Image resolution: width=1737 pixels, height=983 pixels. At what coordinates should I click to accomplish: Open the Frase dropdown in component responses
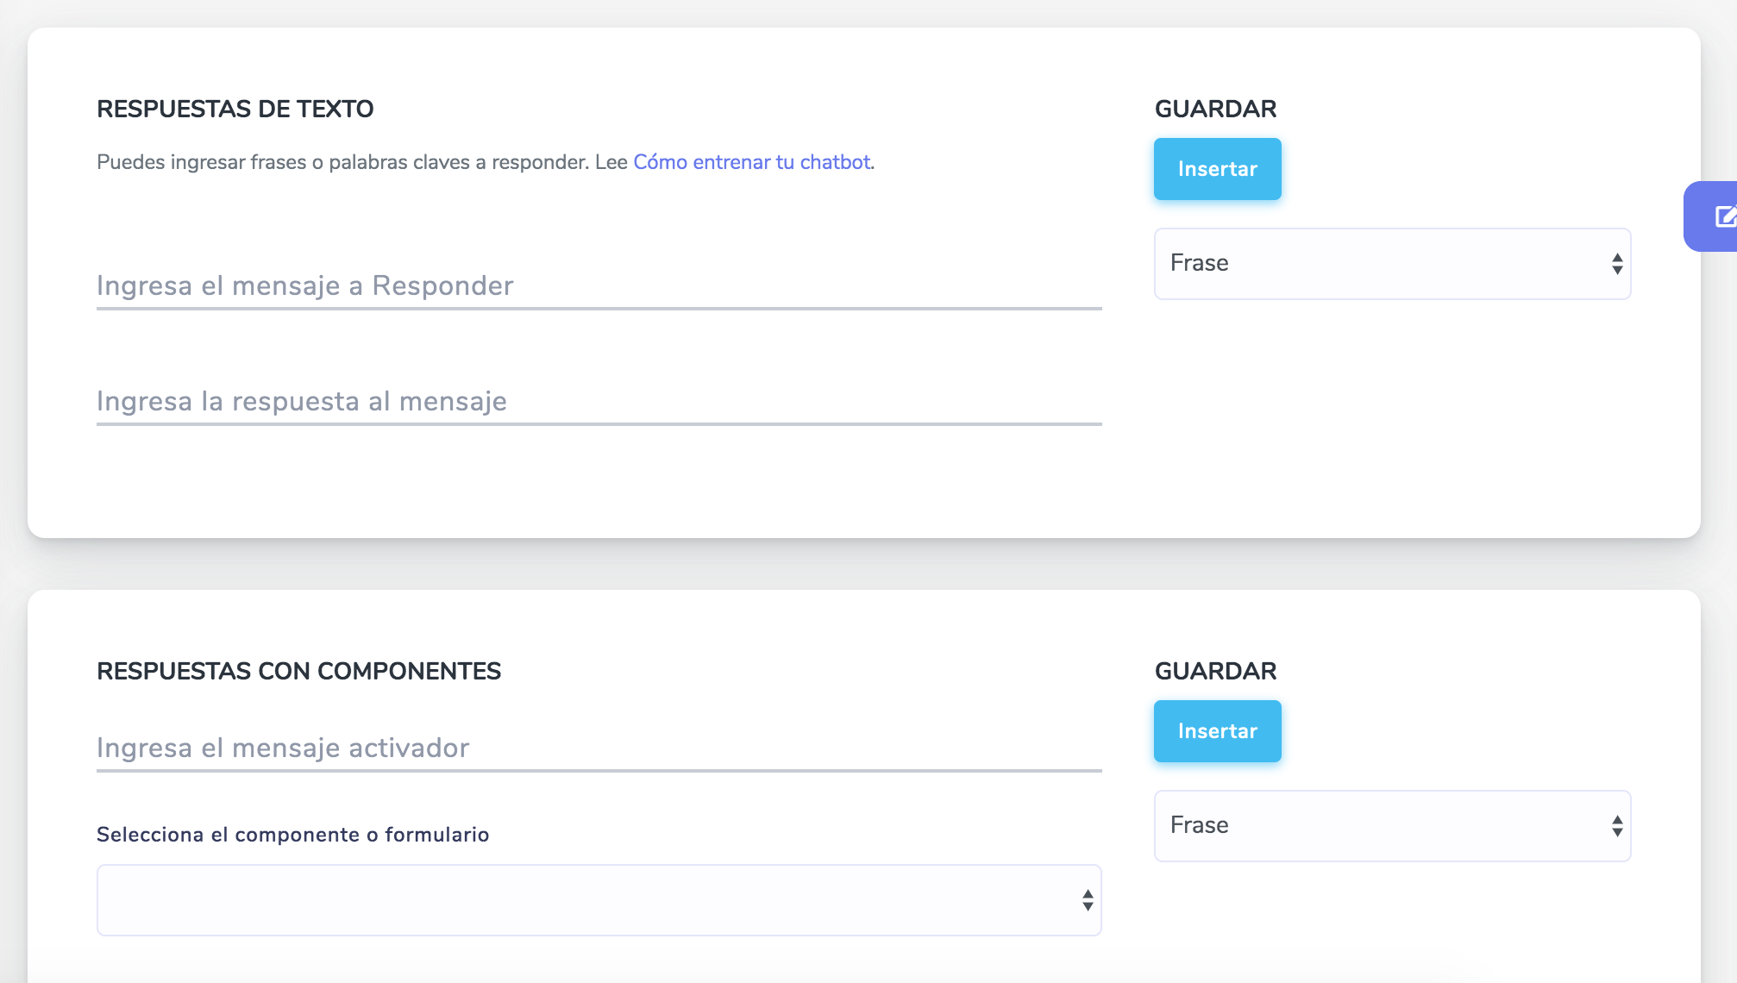pyautogui.click(x=1392, y=826)
